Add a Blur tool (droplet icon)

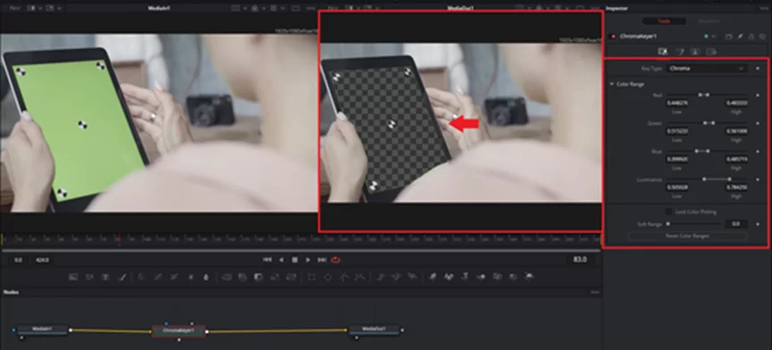tap(206, 277)
